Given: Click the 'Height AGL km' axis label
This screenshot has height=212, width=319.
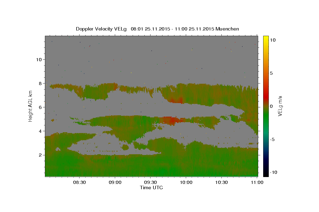Looking at the screenshot, I should (x=30, y=106).
